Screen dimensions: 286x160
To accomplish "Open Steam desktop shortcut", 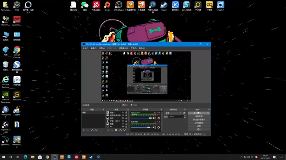I will (164, 6).
